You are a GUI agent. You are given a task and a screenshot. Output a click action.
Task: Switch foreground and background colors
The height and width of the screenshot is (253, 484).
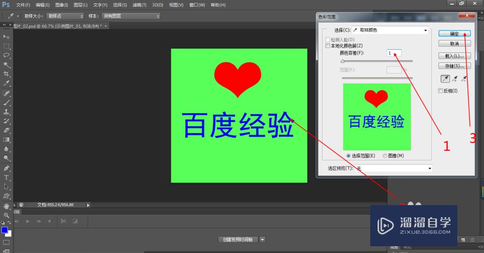[x=9, y=223]
